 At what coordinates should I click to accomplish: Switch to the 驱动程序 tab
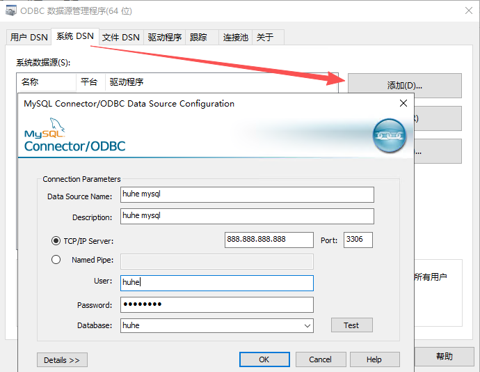tap(164, 38)
